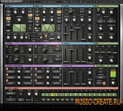
Task: Select OSC 1 square waveform type
Action: click(x=30, y=22)
